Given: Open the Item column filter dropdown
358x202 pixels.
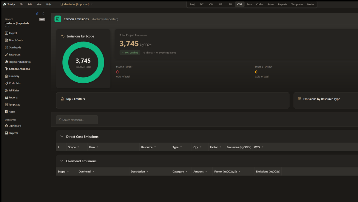Looking at the screenshot, I should pos(97,147).
